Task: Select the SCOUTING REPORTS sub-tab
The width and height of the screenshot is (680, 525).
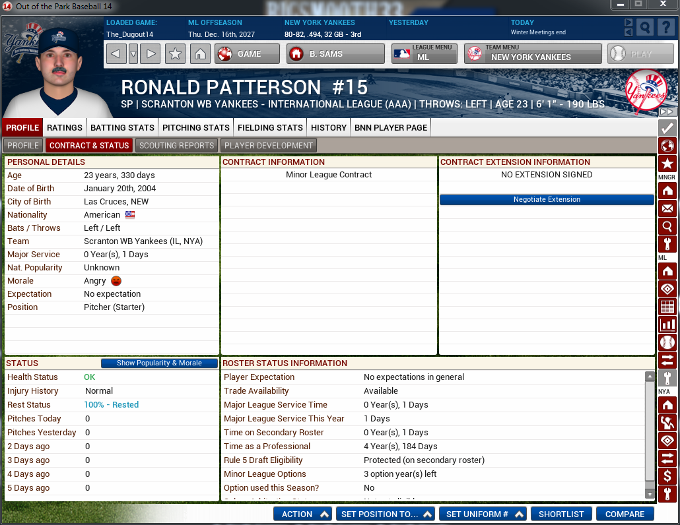Action: [176, 146]
